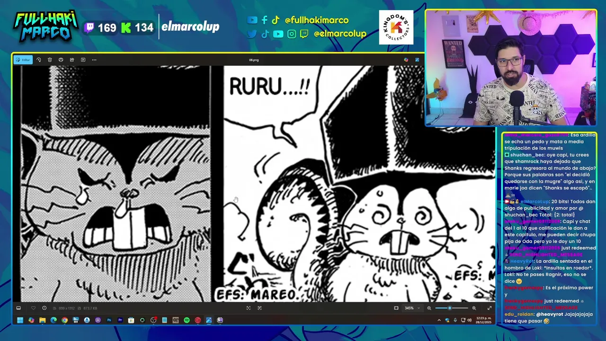The image size is (606, 341).
Task: Mark the image as favorite with the heart
Action: click(x=33, y=308)
